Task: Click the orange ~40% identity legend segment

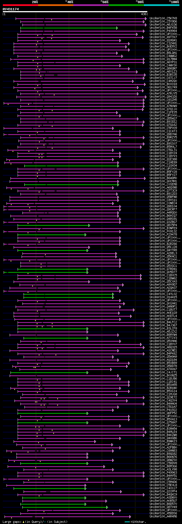Action: click(56, 5)
